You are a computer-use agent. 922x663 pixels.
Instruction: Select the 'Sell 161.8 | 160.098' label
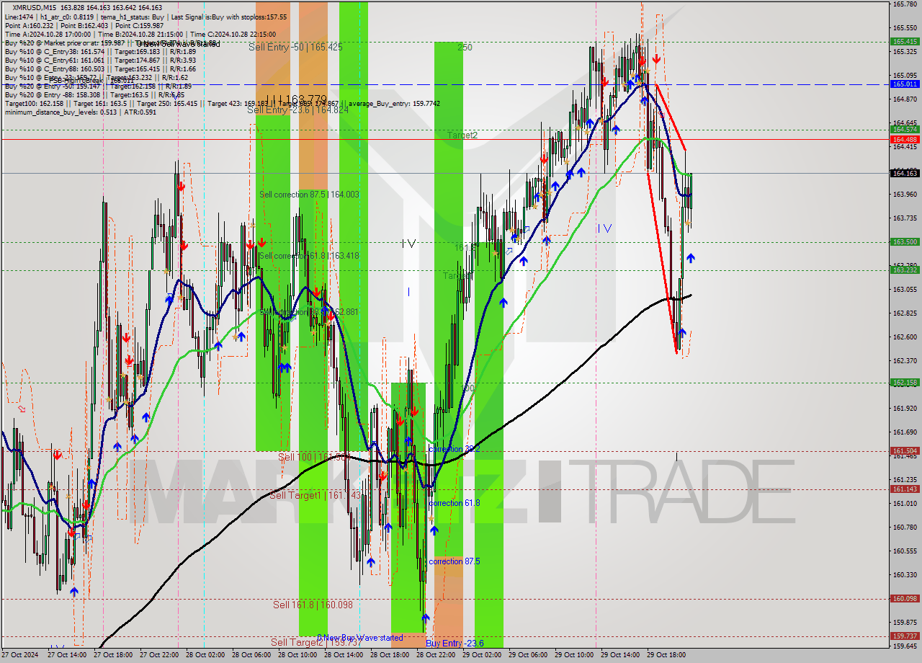coord(313,605)
